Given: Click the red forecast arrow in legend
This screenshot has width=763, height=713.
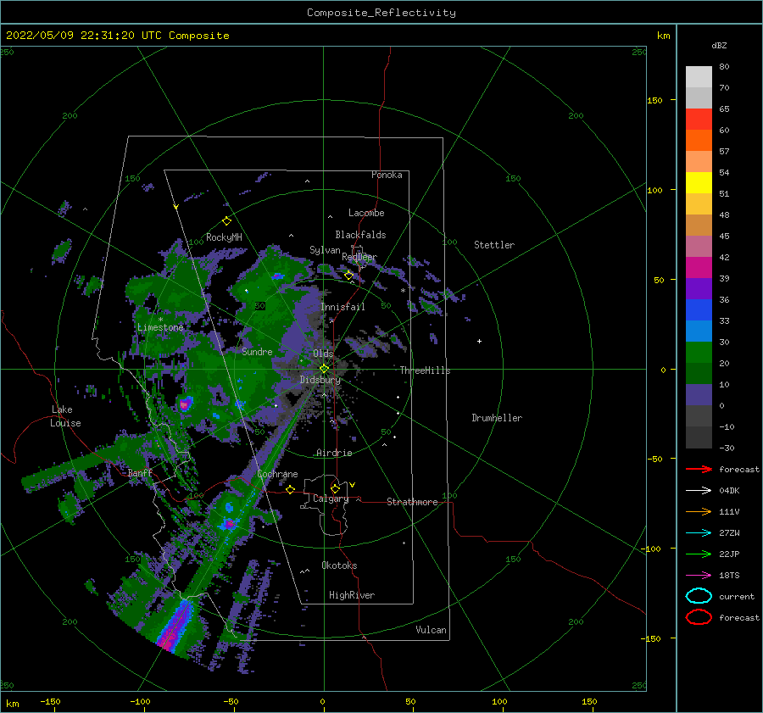Looking at the screenshot, I should [699, 469].
